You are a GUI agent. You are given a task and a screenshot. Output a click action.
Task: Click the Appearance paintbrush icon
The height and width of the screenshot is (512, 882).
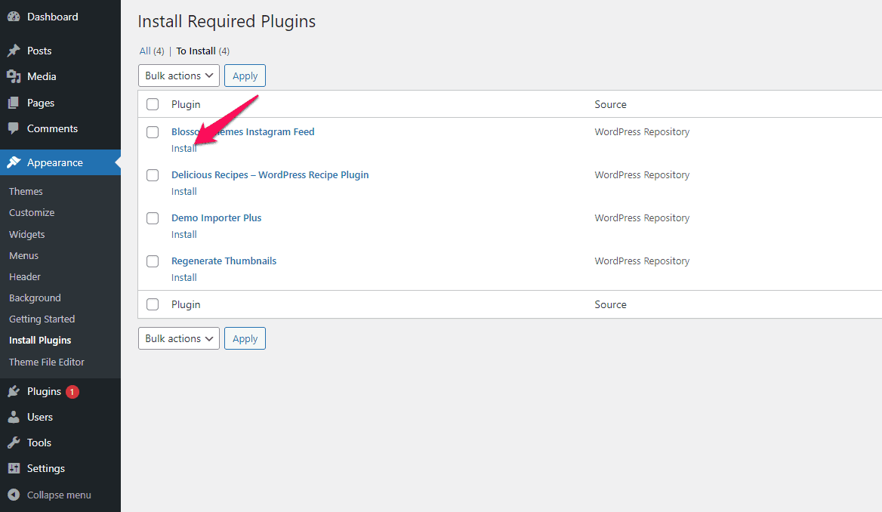coord(14,162)
